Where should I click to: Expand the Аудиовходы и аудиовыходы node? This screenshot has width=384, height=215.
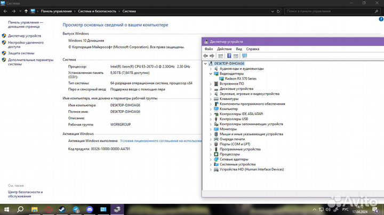(x=211, y=69)
